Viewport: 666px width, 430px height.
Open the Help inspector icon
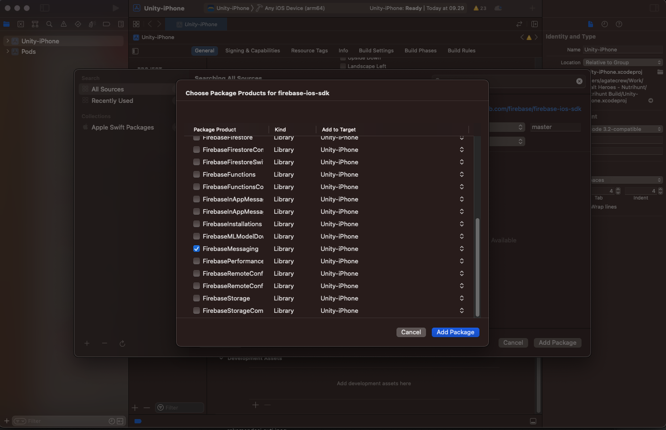coord(619,24)
